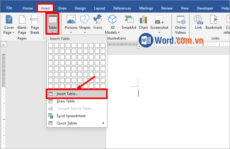
Task: Click the horizontal ruler indent marker
Action: [138, 45]
